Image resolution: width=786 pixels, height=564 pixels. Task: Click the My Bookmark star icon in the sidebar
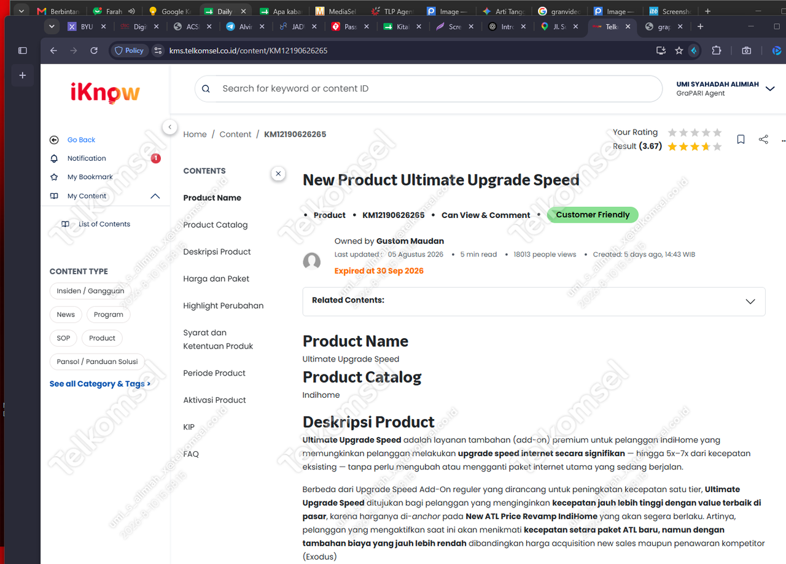pos(54,177)
